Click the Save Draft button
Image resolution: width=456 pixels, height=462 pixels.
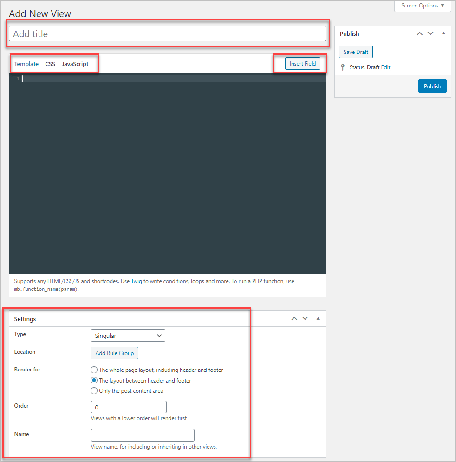[356, 52]
